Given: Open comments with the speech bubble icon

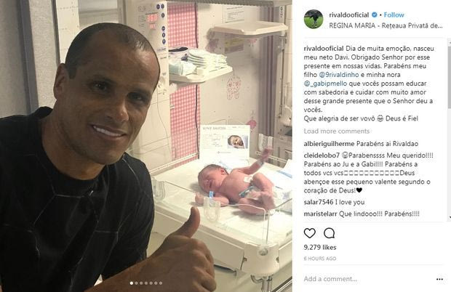Looking at the screenshot, I should 329,233.
